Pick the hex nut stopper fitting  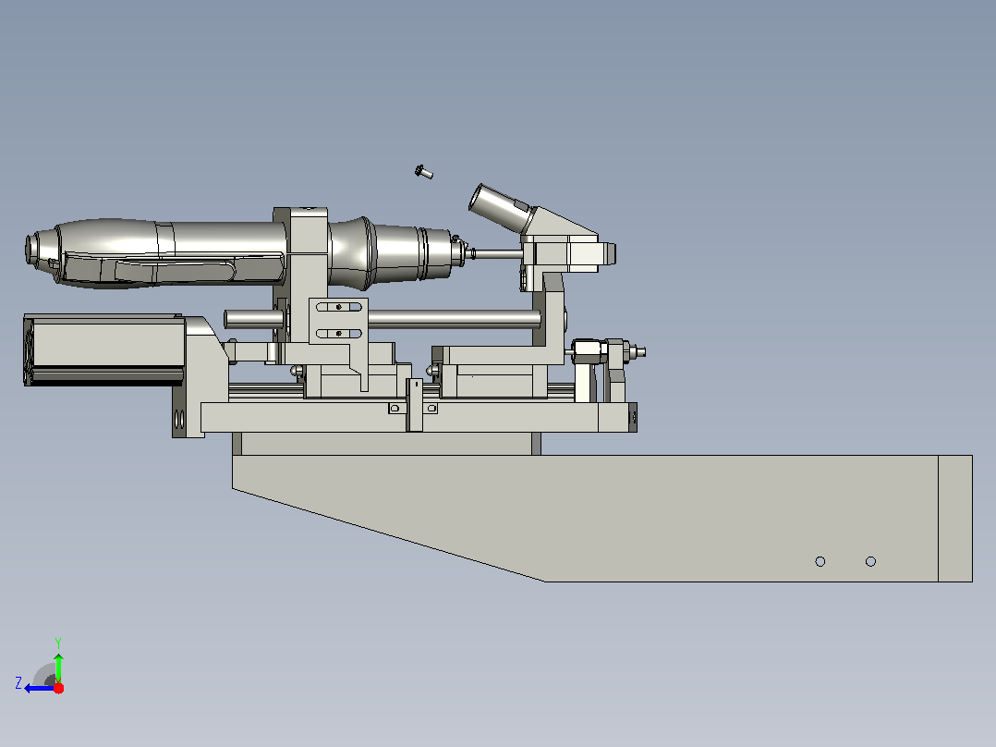[x=588, y=351]
